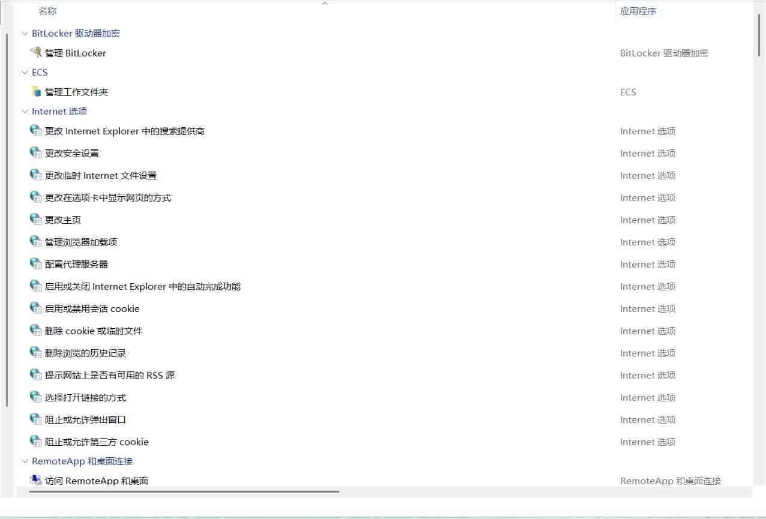Open 管理浏览器加载项 item
The height and width of the screenshot is (519, 766).
tap(81, 242)
